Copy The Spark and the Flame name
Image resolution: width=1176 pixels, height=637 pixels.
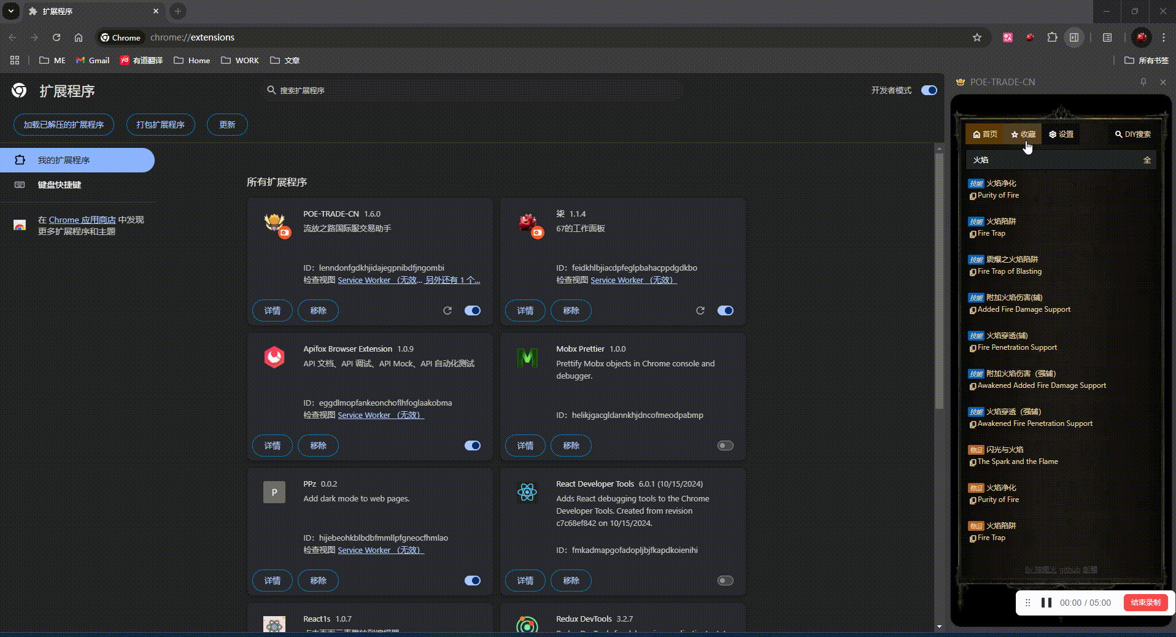click(973, 463)
